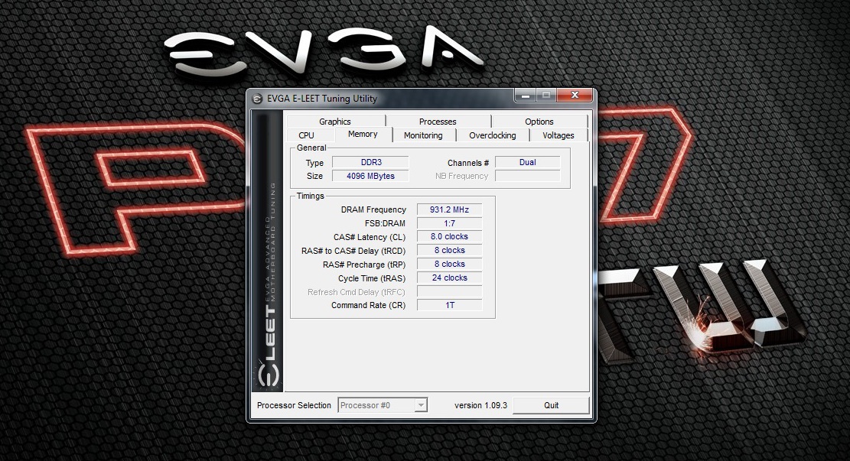Close the E-LEET Tuning Utility window

pyautogui.click(x=575, y=96)
